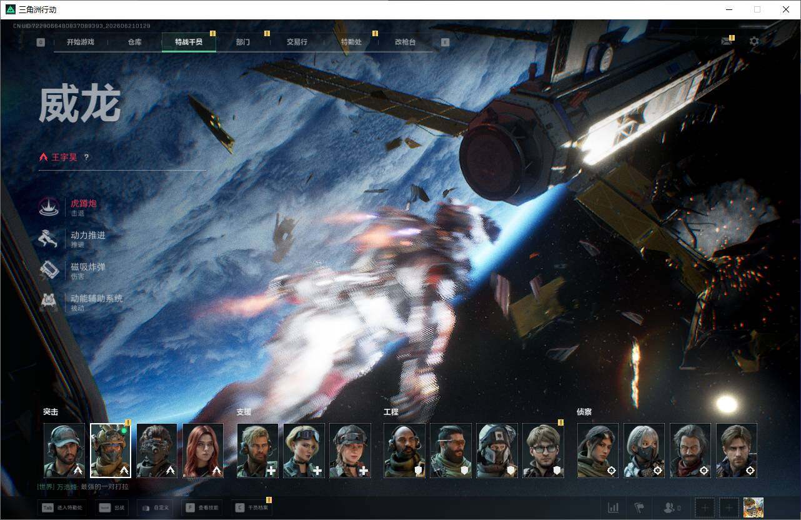The height and width of the screenshot is (520, 801).
Task: Select the red-haired assault operator
Action: click(x=203, y=451)
